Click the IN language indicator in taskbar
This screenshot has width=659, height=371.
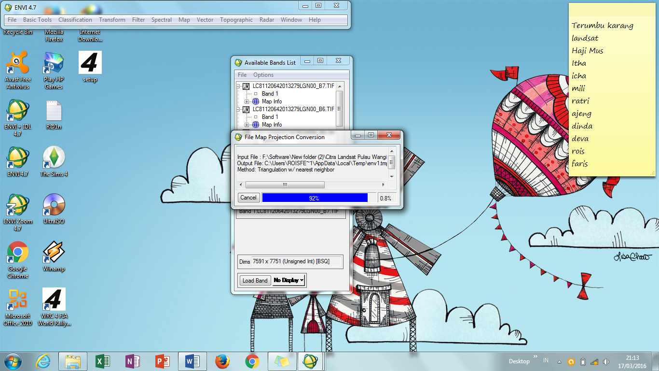click(x=546, y=360)
